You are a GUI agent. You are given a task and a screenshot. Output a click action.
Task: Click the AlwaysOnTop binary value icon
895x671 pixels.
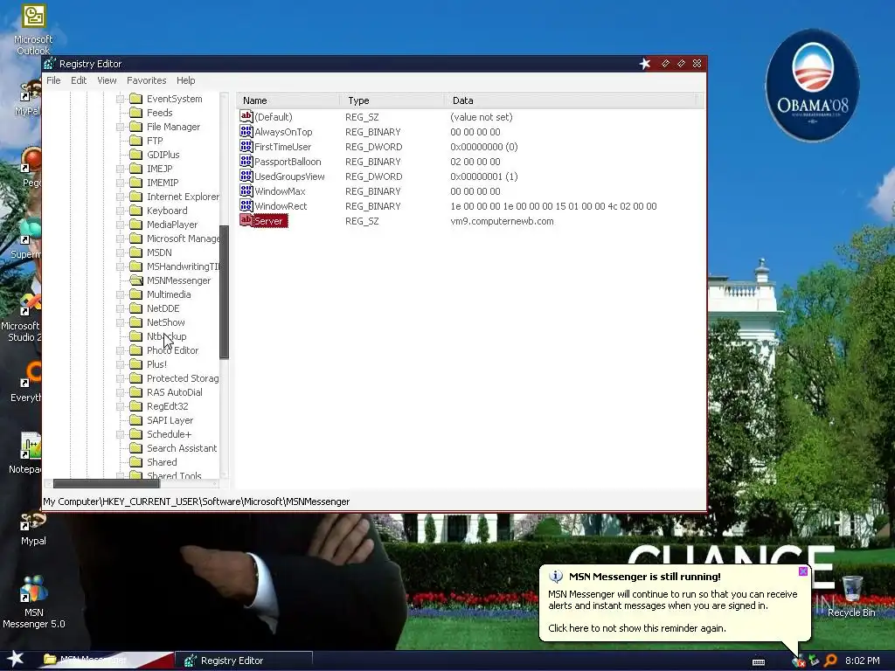click(246, 131)
